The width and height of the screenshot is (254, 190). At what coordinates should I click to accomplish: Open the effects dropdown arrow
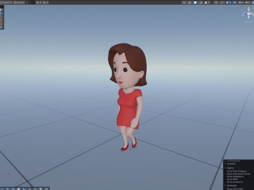tap(230, 3)
